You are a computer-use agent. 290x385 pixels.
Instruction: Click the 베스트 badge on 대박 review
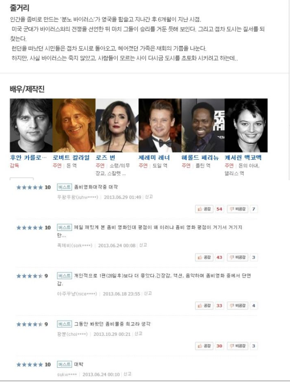(x=64, y=364)
